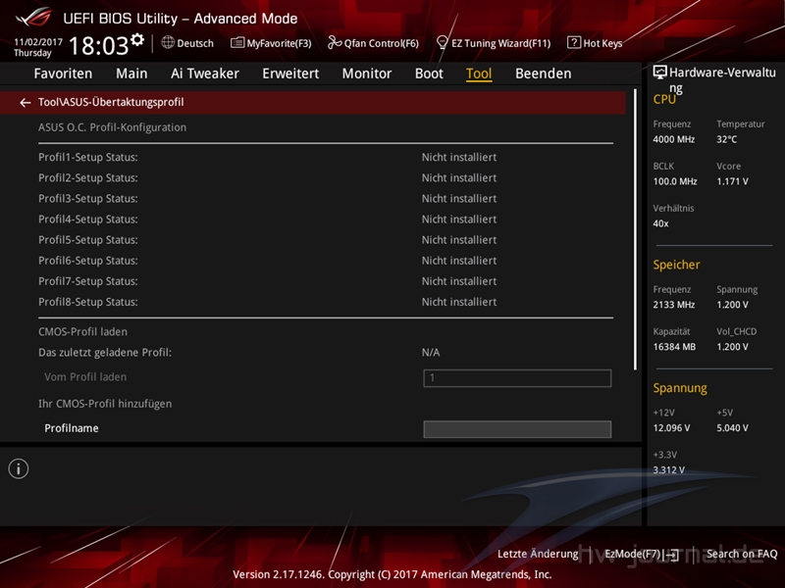This screenshot has width=785, height=588.
Task: Open MyFavorite(F3) list icon
Action: [237, 43]
